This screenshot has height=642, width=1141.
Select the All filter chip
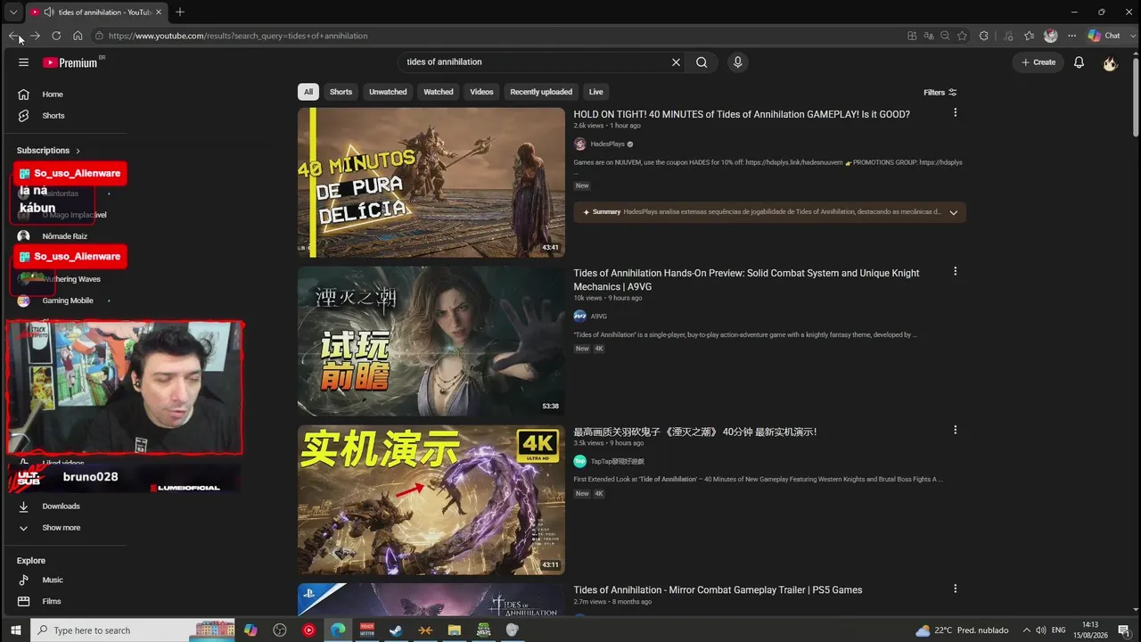coord(308,92)
